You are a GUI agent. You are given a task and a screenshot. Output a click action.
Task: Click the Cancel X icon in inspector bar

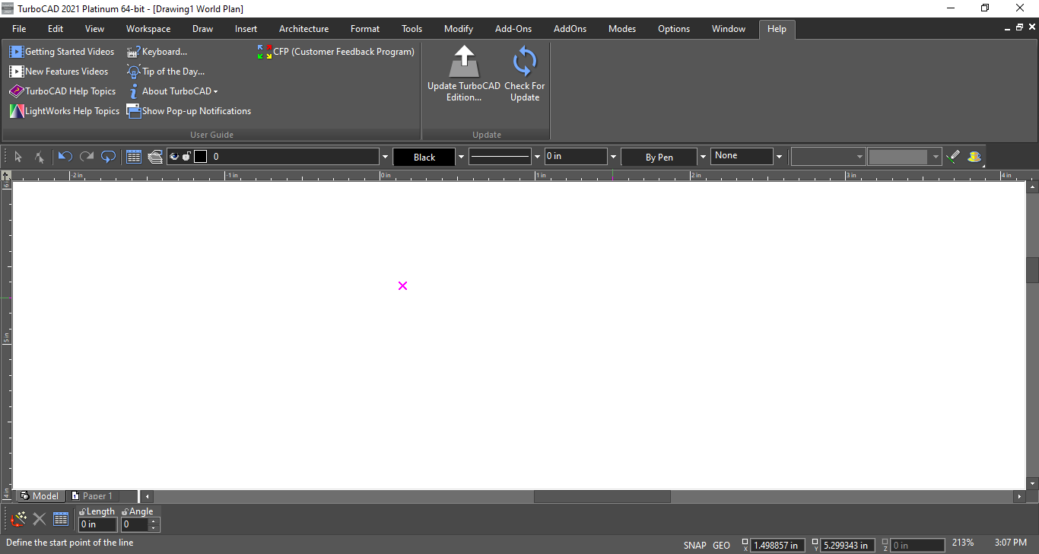pyautogui.click(x=40, y=519)
